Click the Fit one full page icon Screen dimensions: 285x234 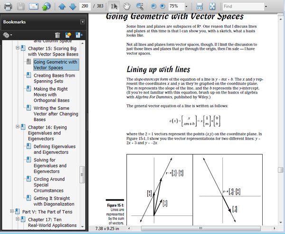click(212, 7)
